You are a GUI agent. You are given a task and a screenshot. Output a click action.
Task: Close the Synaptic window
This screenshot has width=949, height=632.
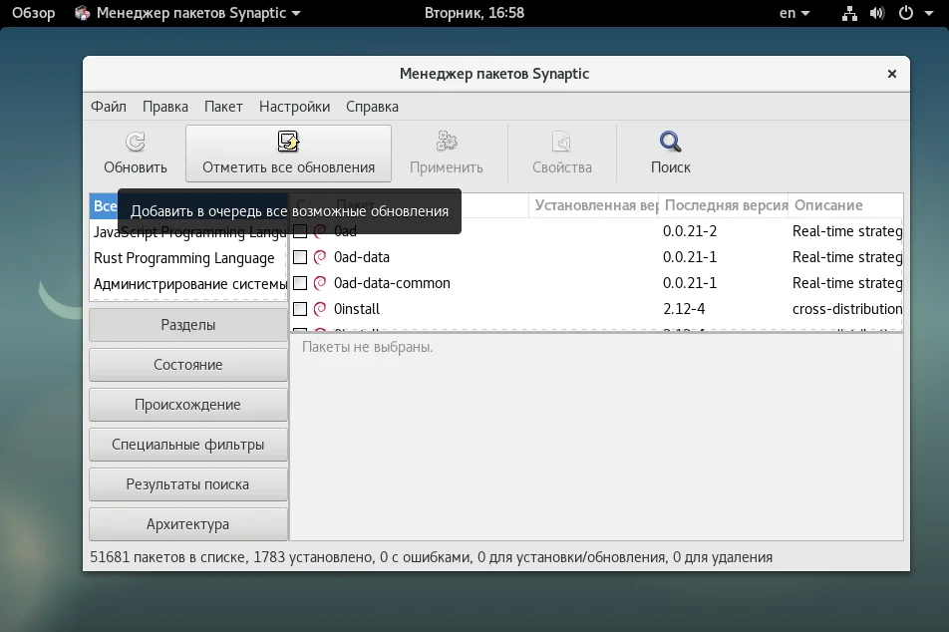pos(891,74)
